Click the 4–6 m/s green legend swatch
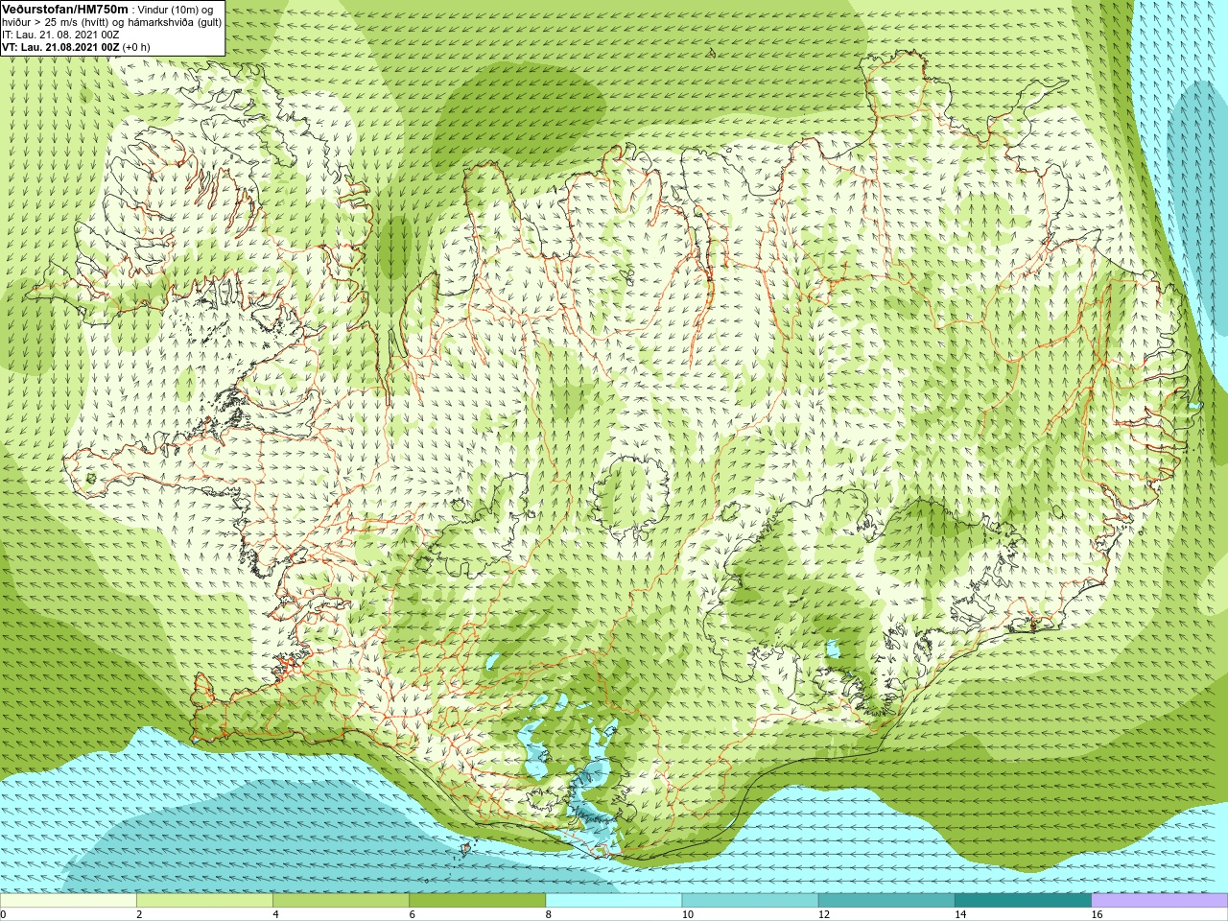Viewport: 1228px width, 921px height. [x=341, y=901]
